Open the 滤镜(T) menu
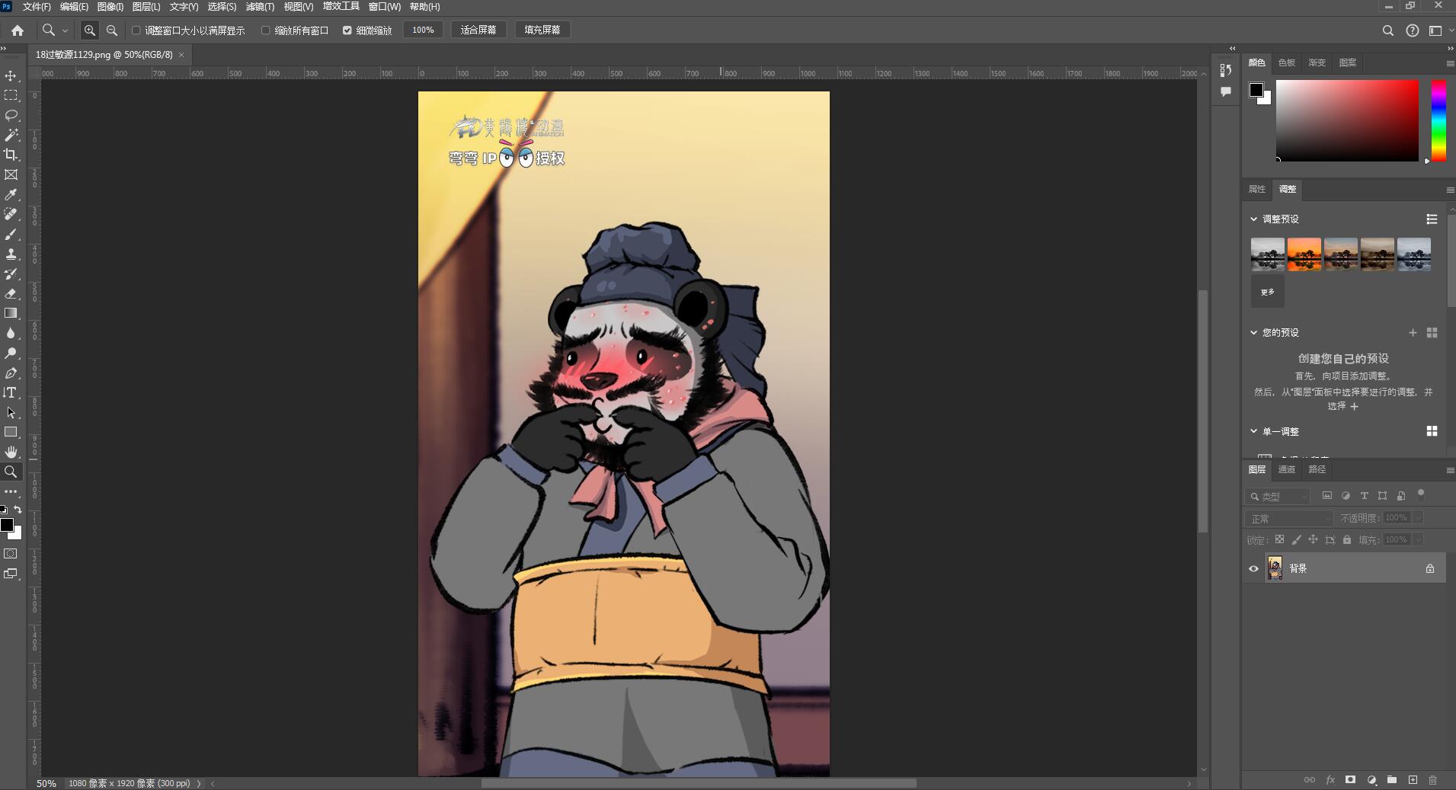Viewport: 1456px width, 790px height. (260, 7)
